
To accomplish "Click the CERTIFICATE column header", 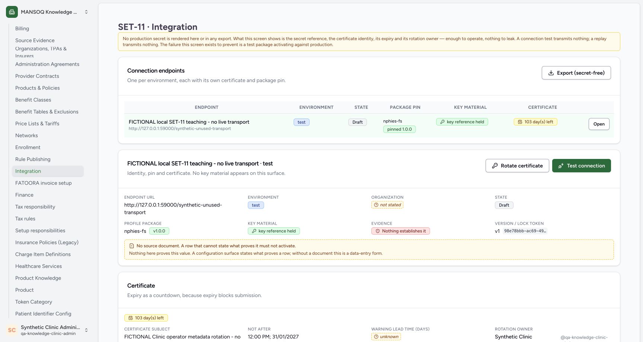I will 543,107.
